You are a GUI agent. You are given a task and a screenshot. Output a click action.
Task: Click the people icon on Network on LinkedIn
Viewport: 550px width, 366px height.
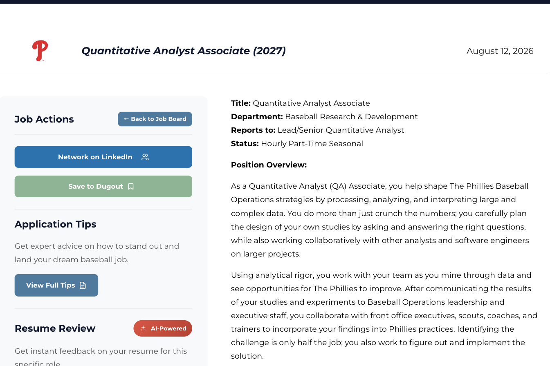point(145,157)
